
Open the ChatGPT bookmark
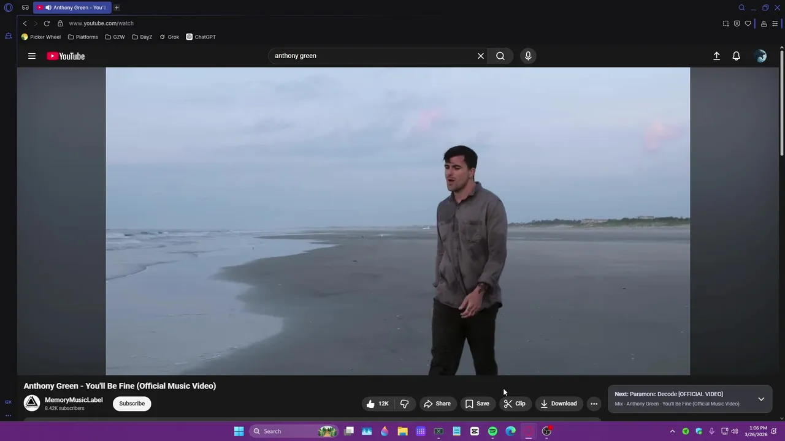tap(201, 37)
